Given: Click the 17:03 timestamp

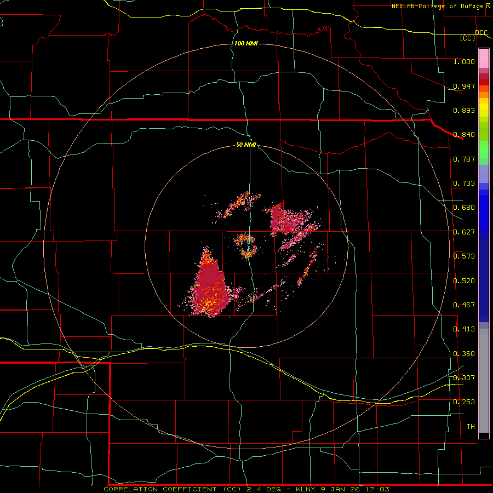Looking at the screenshot, I should pyautogui.click(x=377, y=489).
